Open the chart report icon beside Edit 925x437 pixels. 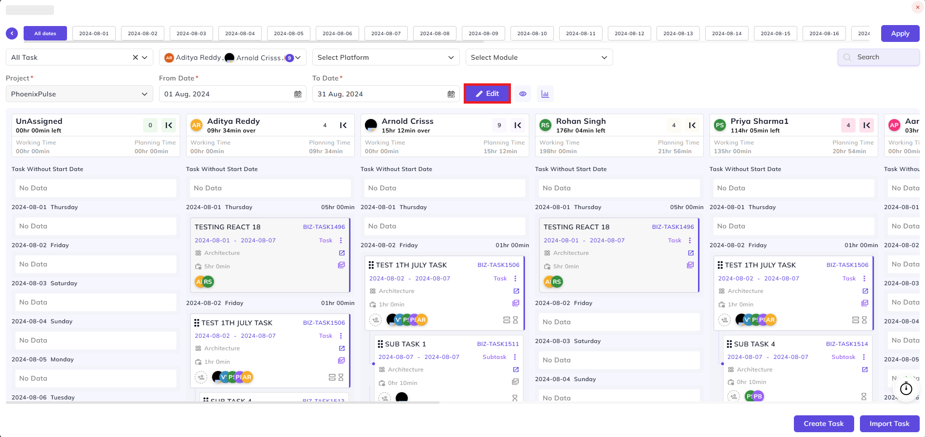545,94
